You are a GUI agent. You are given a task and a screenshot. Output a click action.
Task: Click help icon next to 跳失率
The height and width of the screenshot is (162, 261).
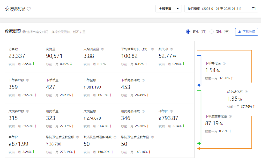click(x=171, y=49)
